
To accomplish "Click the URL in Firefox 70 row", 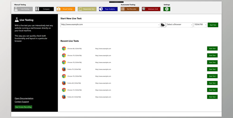I will tap(103, 69).
